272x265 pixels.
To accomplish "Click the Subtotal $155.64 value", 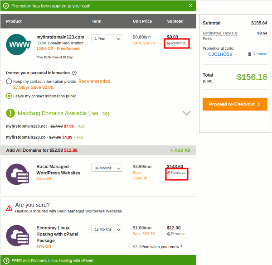I will point(259,23).
